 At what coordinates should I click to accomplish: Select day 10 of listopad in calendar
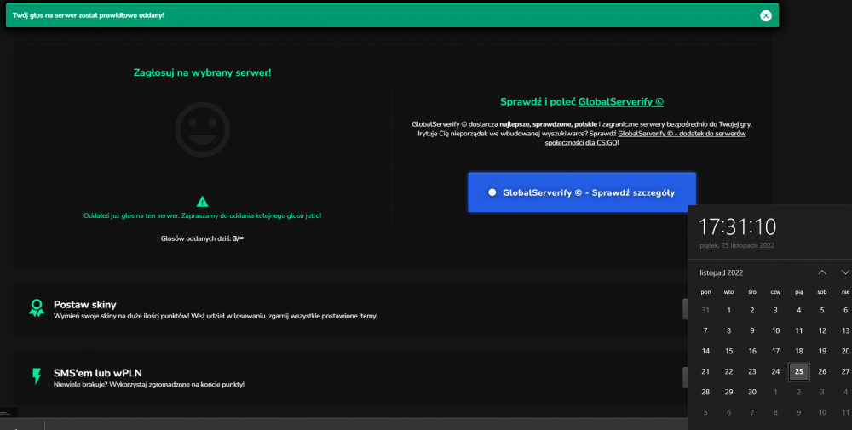pos(775,330)
